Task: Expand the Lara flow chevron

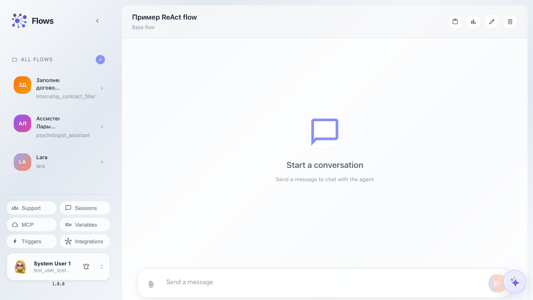Action: point(102,162)
